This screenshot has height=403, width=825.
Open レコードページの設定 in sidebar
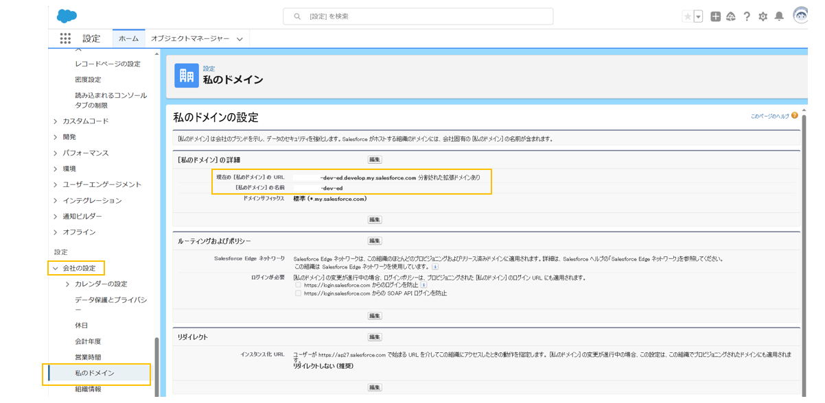[108, 64]
